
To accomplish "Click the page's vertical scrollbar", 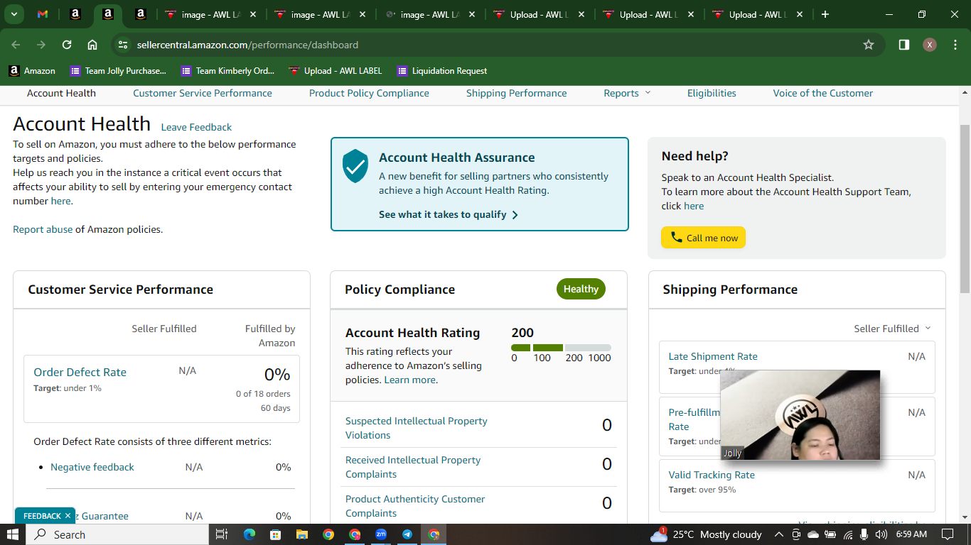I will [965, 209].
